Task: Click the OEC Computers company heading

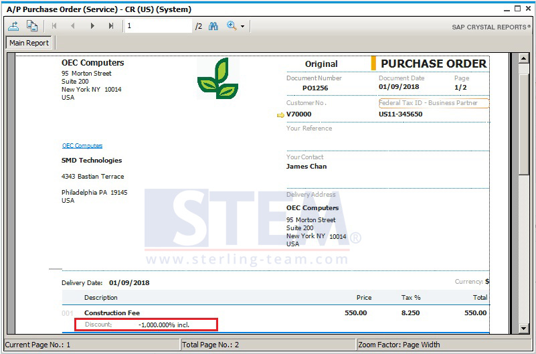Action: tap(92, 63)
